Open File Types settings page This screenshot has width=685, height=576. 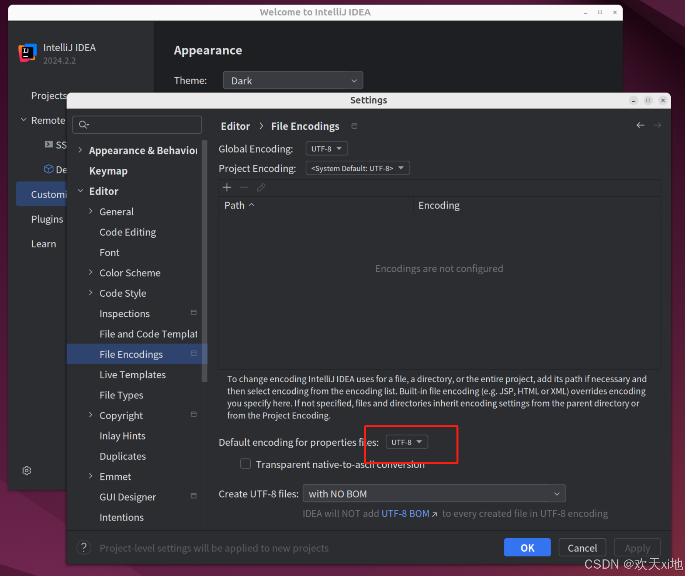click(x=121, y=395)
